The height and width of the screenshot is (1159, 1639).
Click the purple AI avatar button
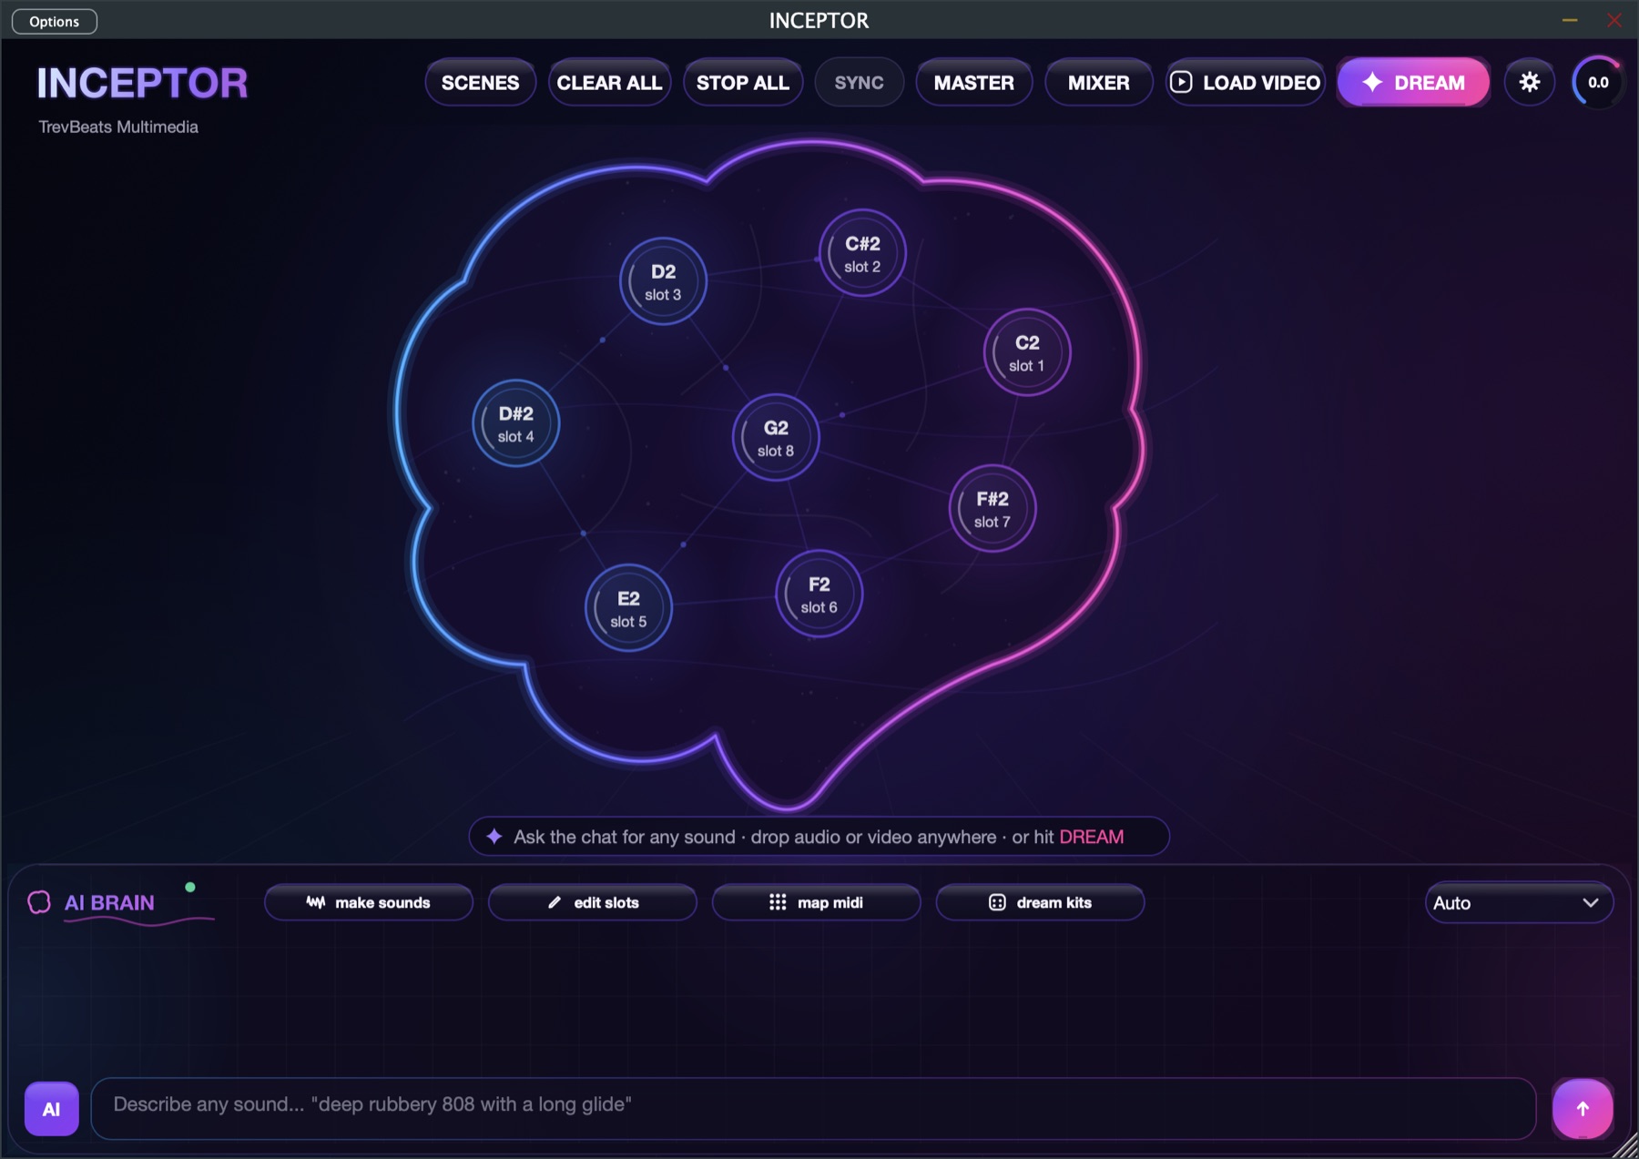pos(51,1108)
